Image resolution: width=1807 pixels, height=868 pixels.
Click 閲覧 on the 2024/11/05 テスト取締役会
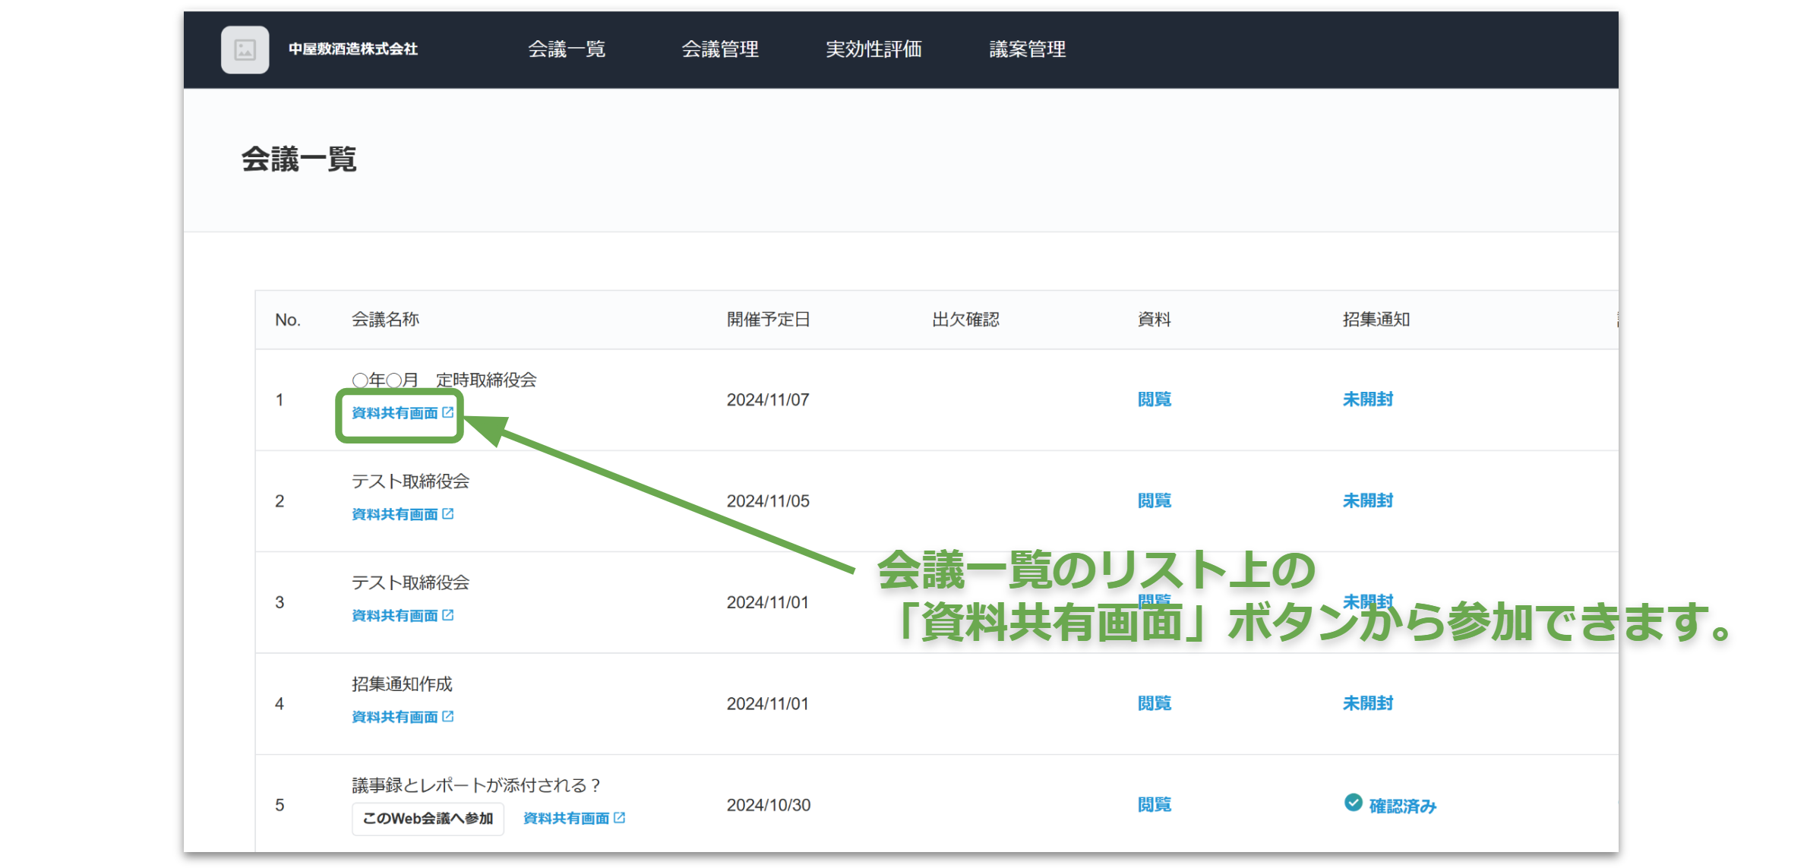coord(1154,500)
